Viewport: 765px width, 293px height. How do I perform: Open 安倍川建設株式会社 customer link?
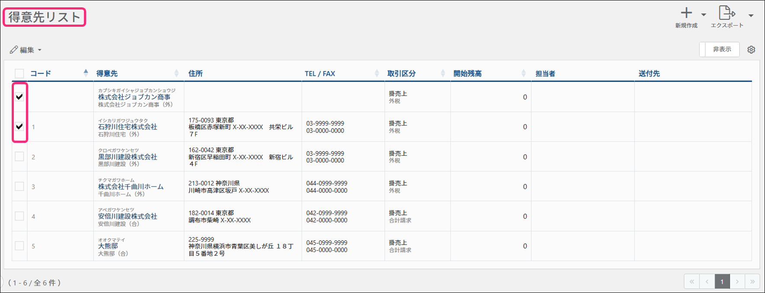pos(127,216)
